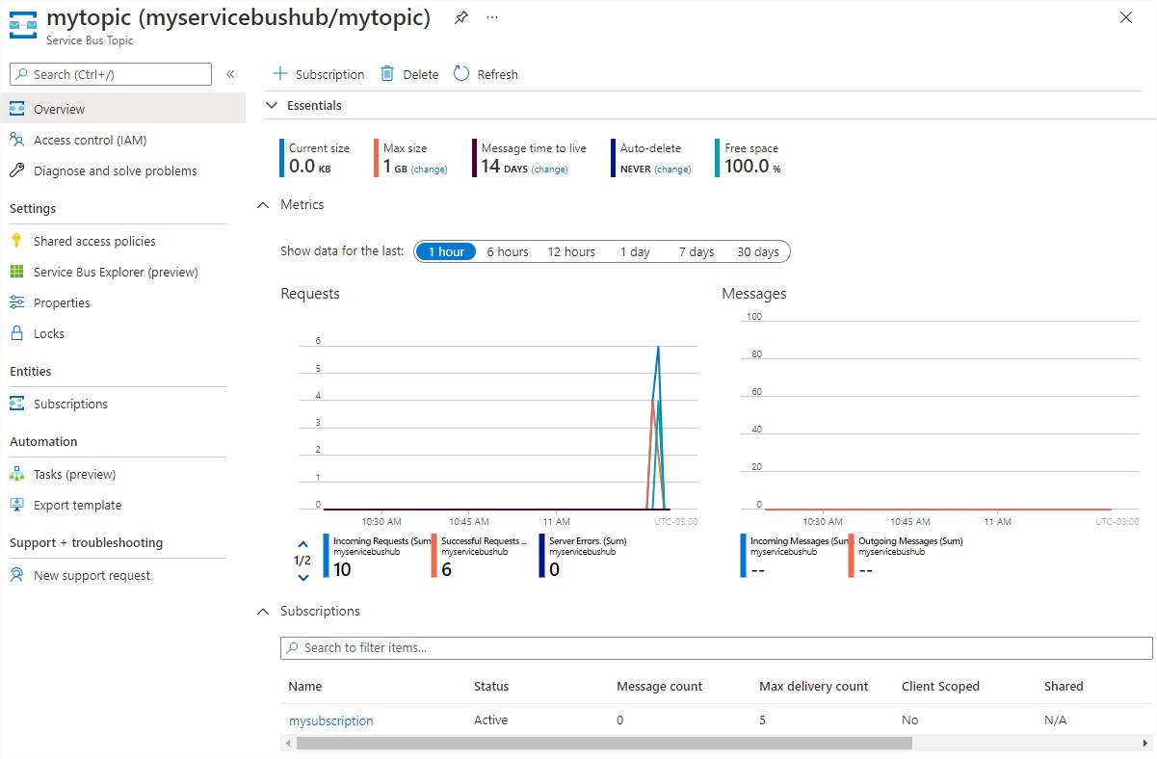The width and height of the screenshot is (1157, 759).
Task: Change the Max size setting
Action: tap(429, 170)
